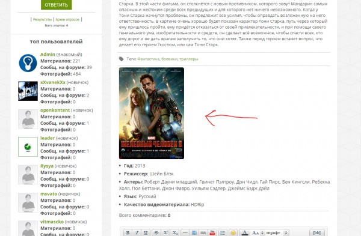Open the Архив опросов link
The width and height of the screenshot is (361, 236).
click(67, 20)
